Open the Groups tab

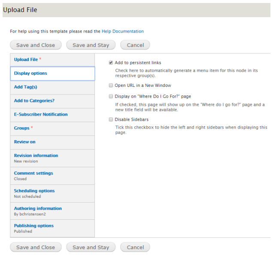click(52, 129)
